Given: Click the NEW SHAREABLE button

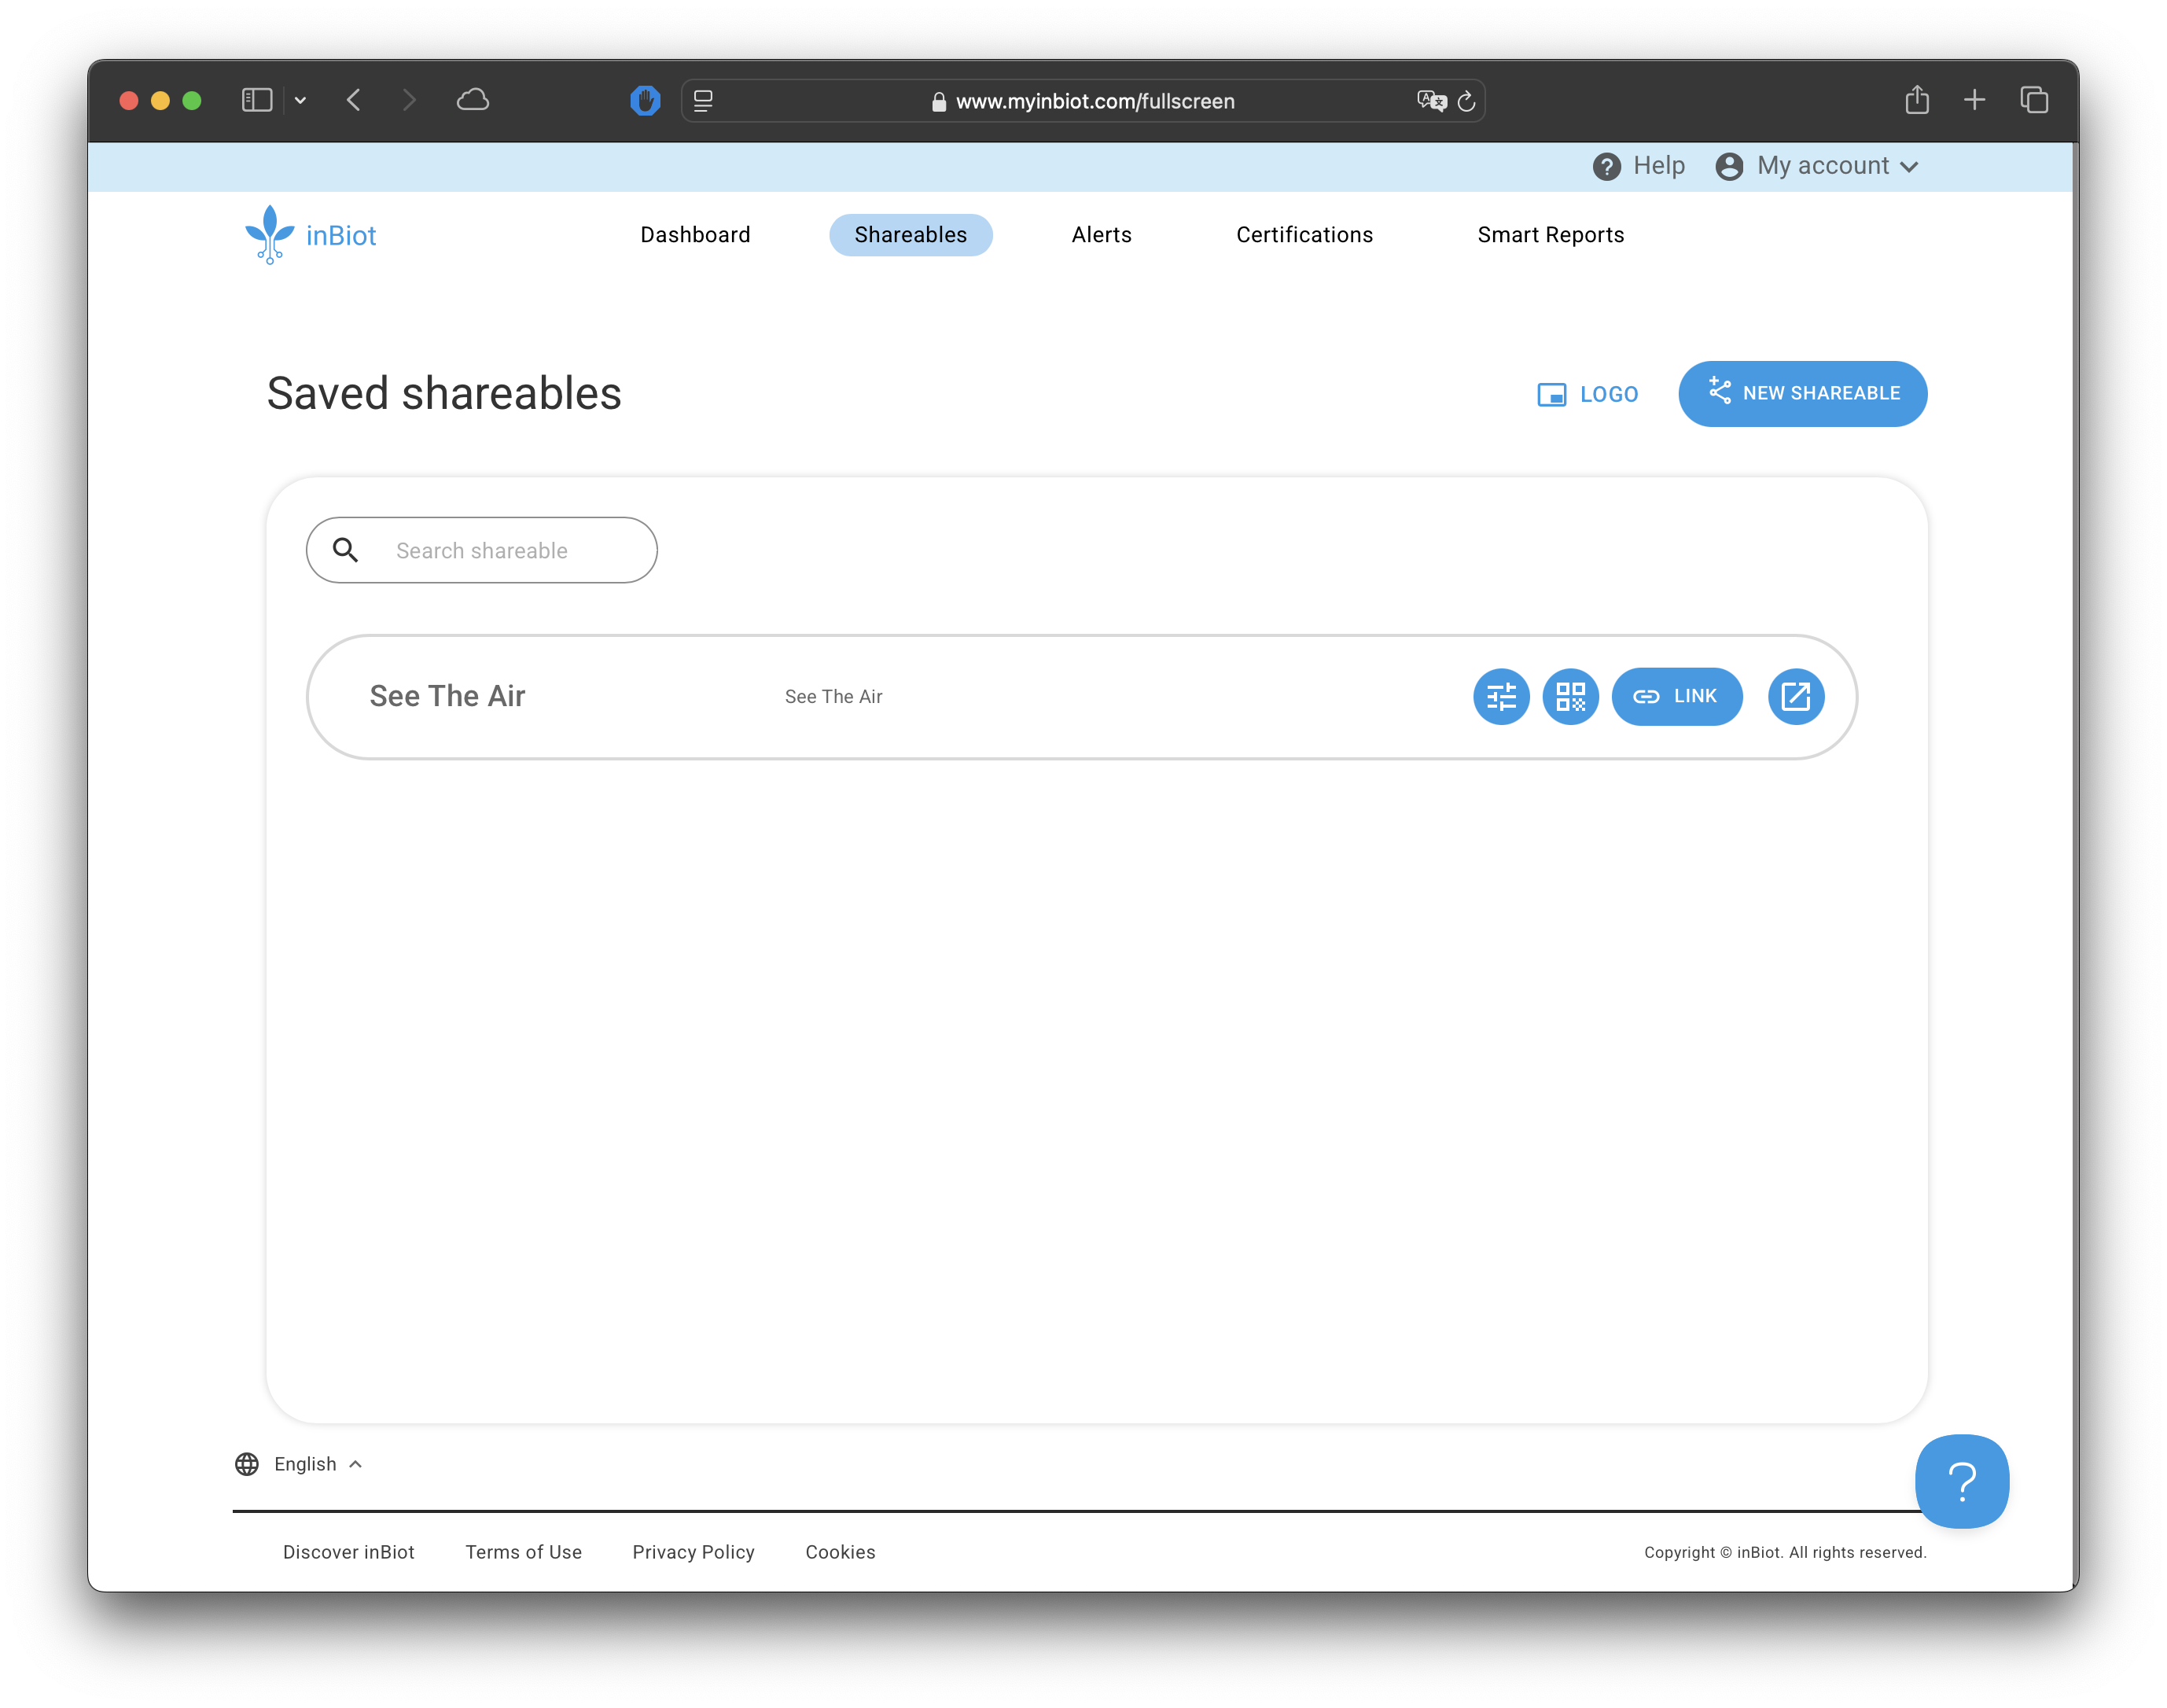Looking at the screenshot, I should [1802, 394].
